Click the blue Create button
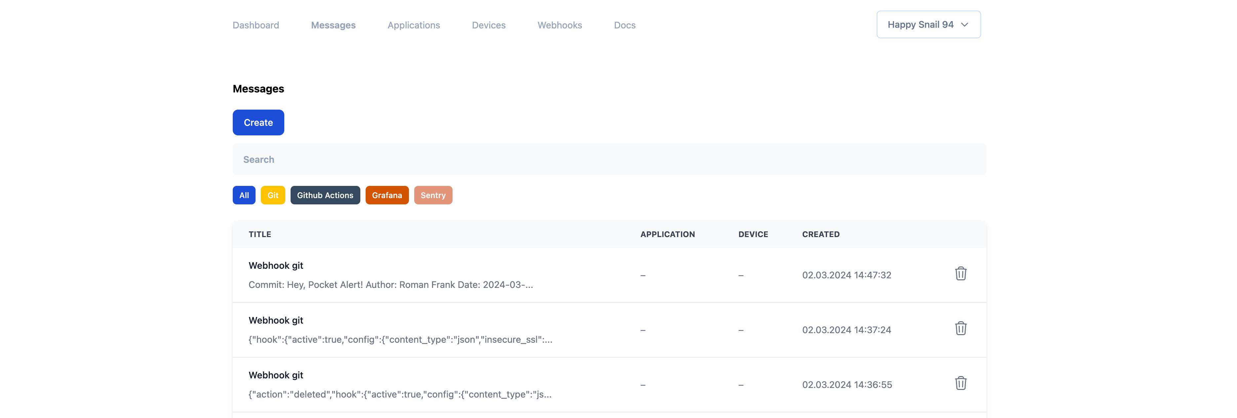Image resolution: width=1237 pixels, height=418 pixels. [259, 123]
